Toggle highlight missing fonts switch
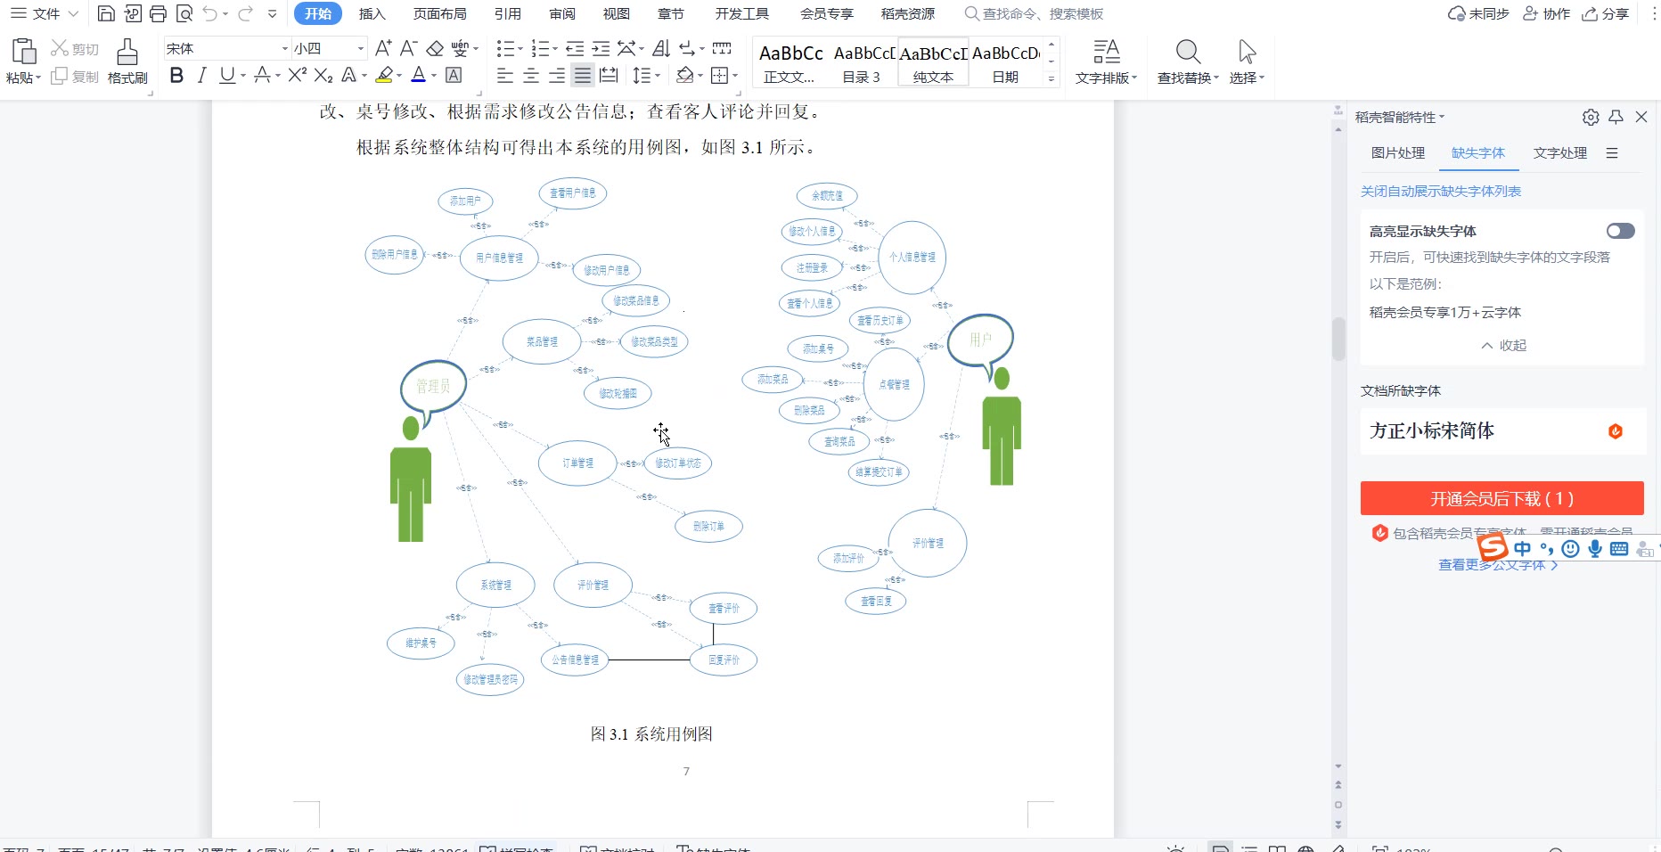Image resolution: width=1661 pixels, height=852 pixels. [1621, 231]
